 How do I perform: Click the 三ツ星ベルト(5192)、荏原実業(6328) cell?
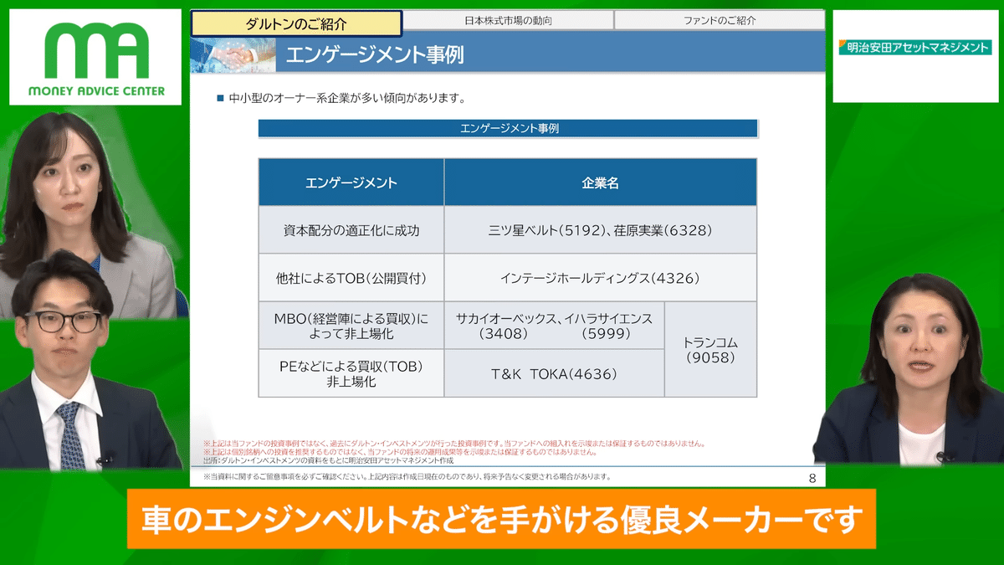tap(601, 230)
